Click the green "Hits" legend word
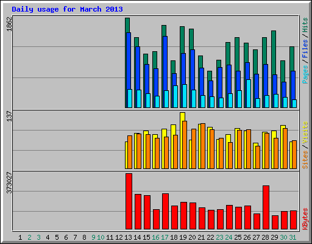The image size is (312, 244). click(x=305, y=25)
